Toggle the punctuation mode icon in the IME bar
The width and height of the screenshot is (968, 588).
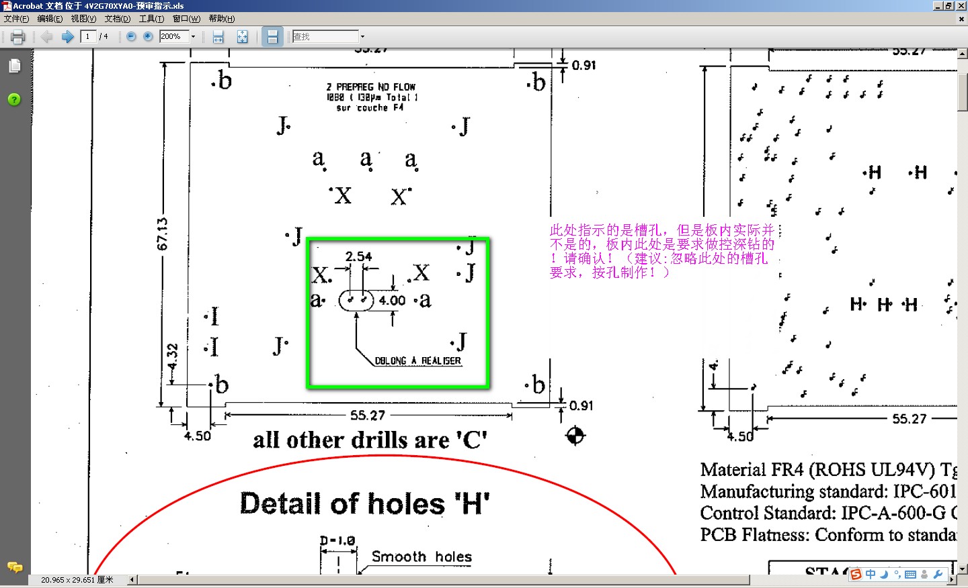pyautogui.click(x=897, y=575)
